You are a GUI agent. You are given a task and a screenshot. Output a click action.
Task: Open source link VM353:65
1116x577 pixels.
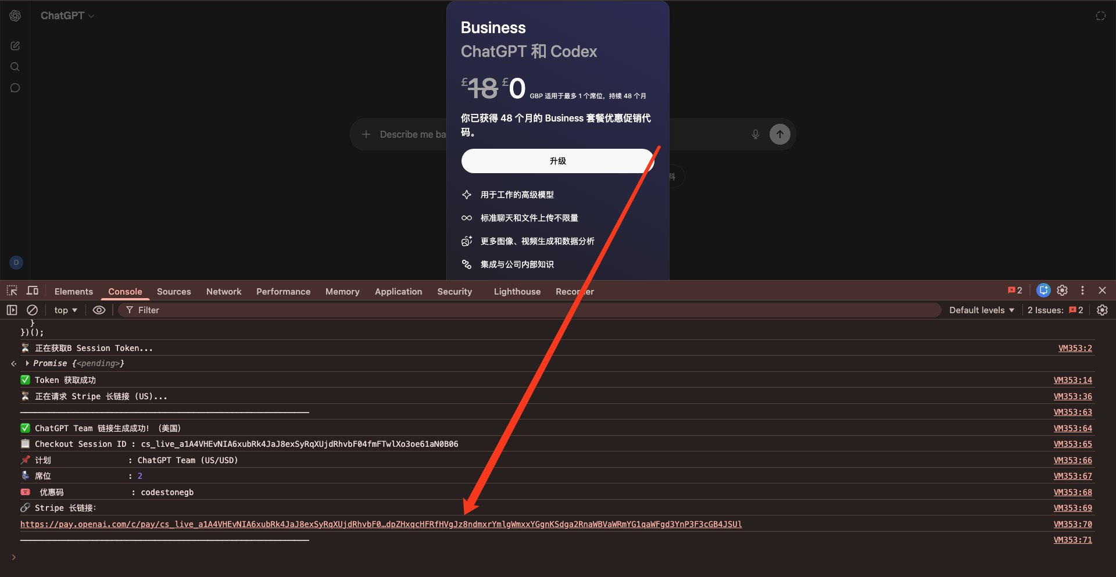coord(1072,444)
